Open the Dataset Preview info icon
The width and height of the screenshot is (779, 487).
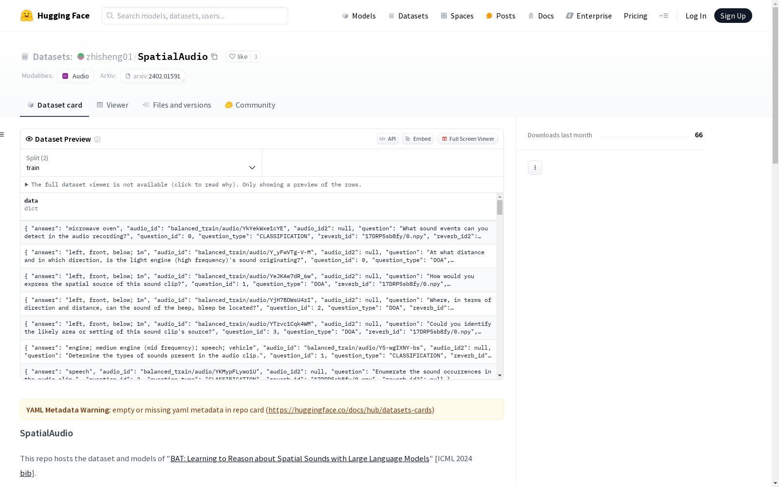click(97, 139)
